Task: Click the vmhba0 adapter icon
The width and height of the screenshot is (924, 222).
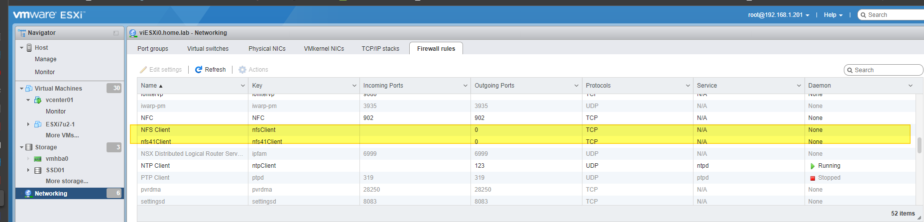Action: pyautogui.click(x=38, y=159)
